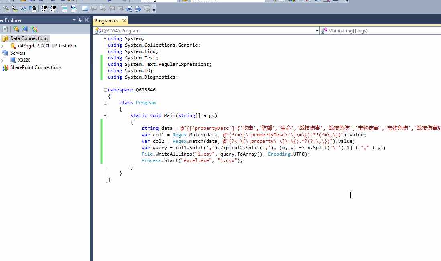Image resolution: width=441 pixels, height=261 pixels.
Task: Select the Data Connections node
Action: 29,38
